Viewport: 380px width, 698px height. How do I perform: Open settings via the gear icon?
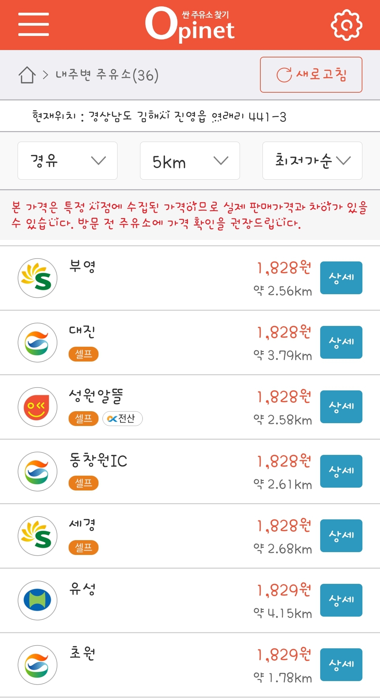click(347, 25)
